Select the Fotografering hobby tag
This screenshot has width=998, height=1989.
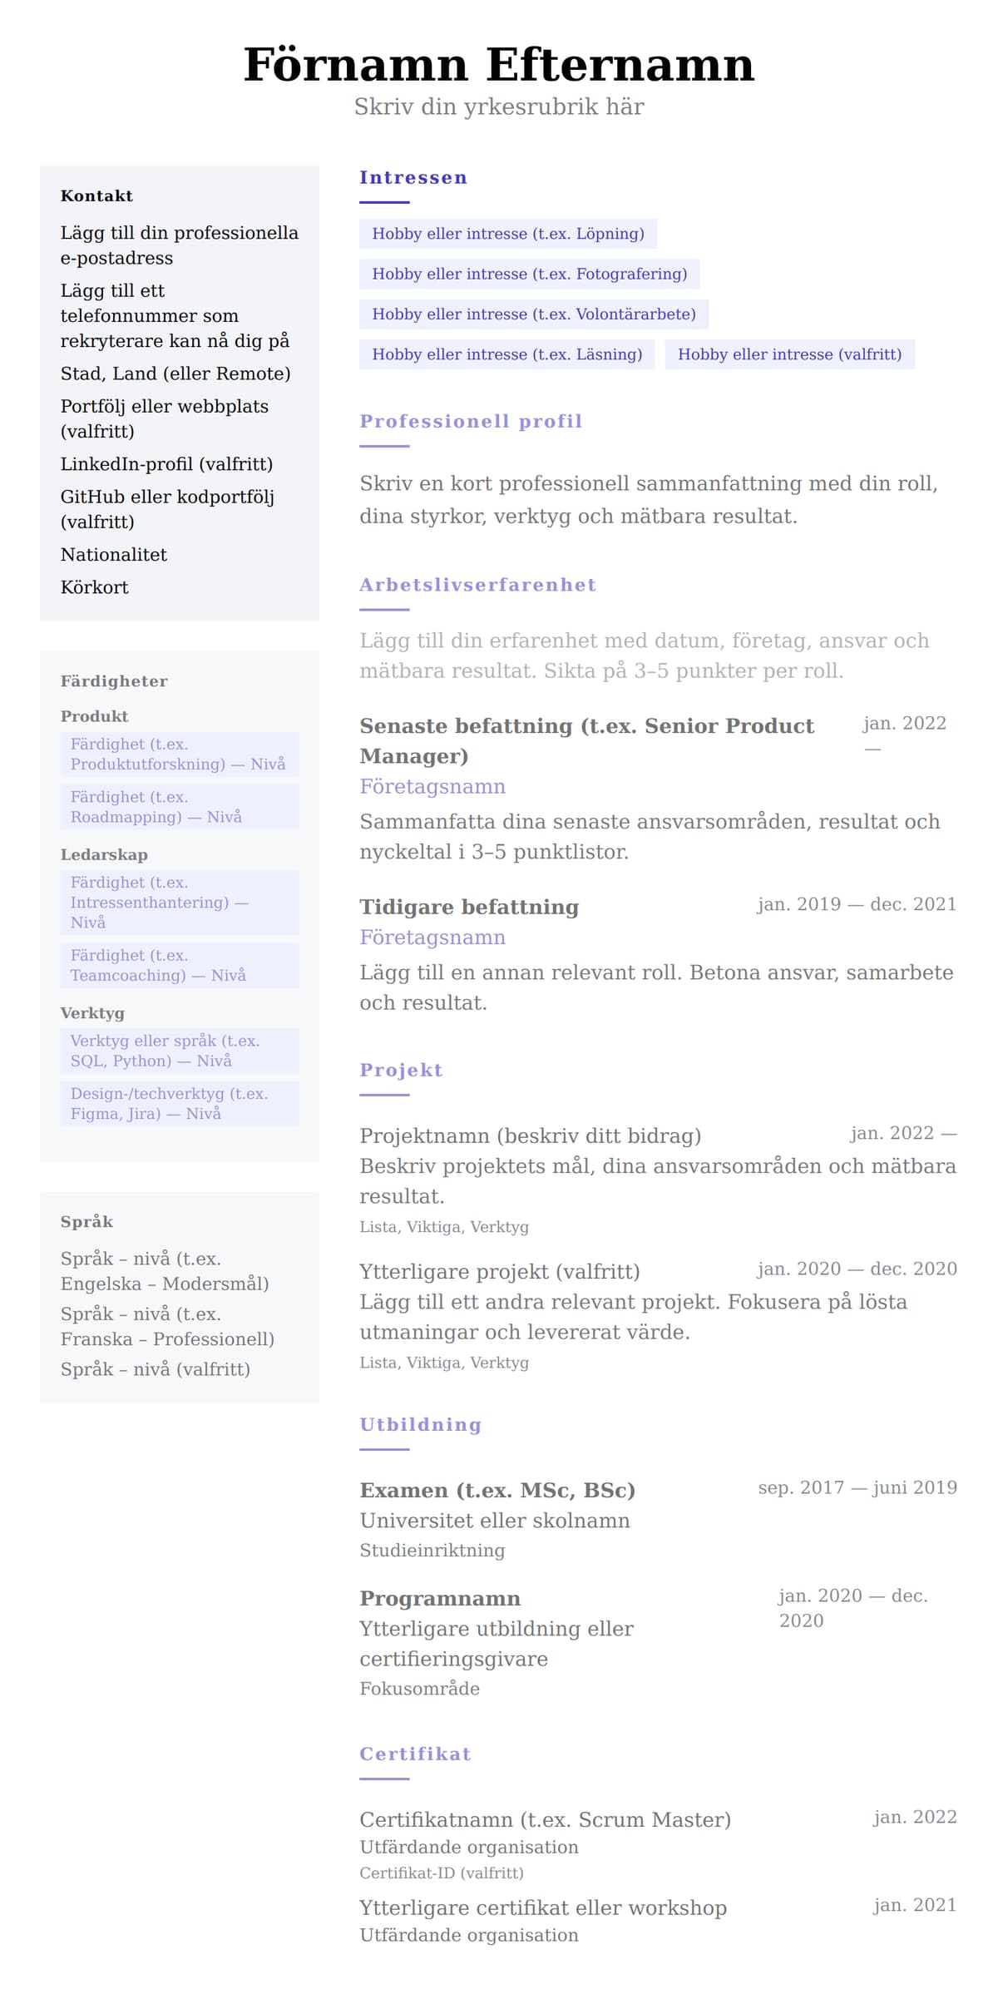pyautogui.click(x=529, y=274)
